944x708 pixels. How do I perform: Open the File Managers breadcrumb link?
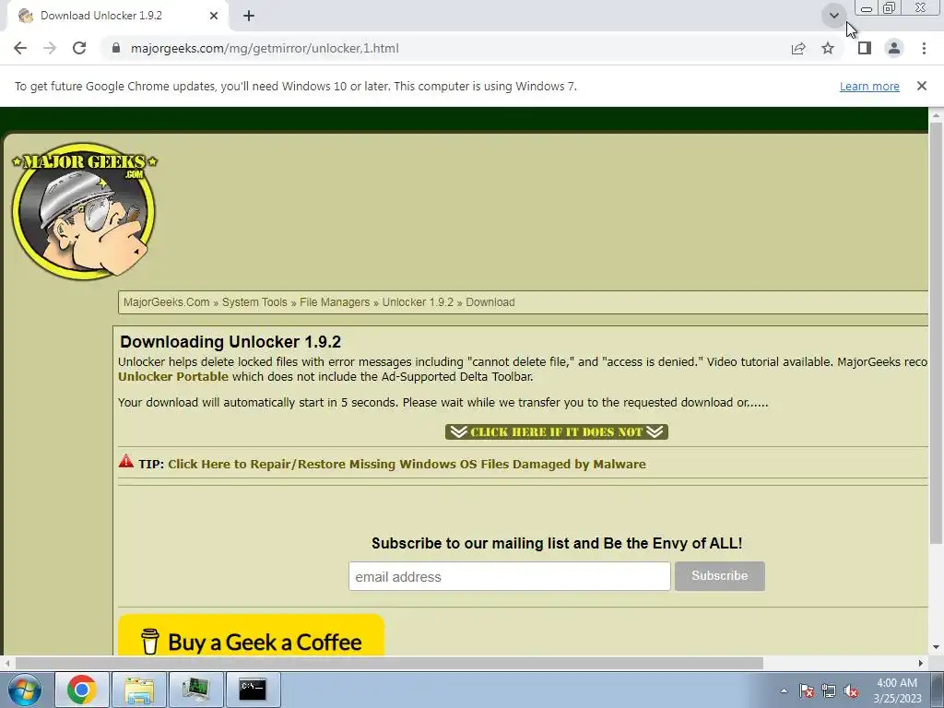tap(335, 302)
